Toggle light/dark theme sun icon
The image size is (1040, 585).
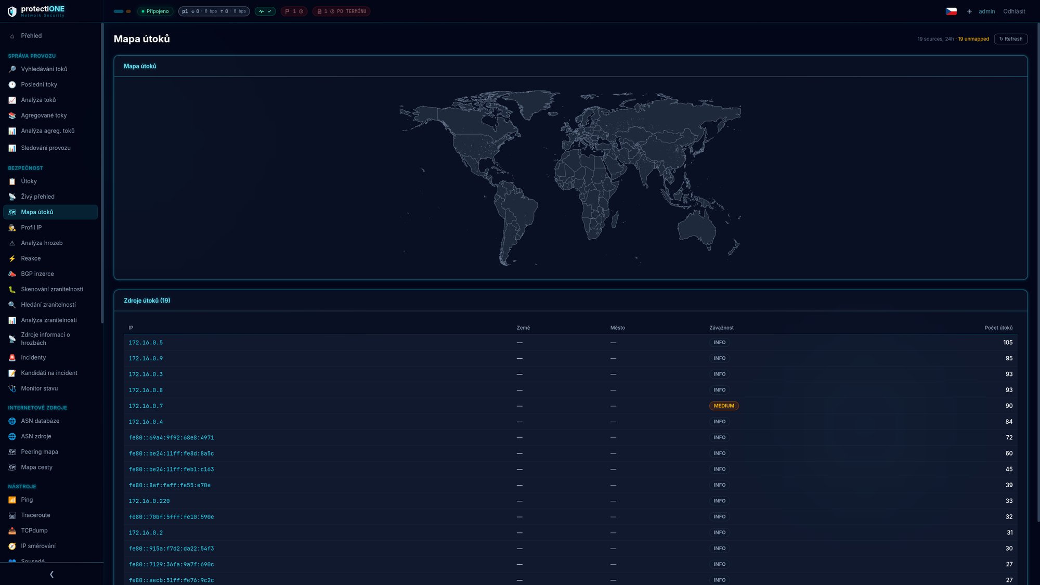tap(969, 11)
